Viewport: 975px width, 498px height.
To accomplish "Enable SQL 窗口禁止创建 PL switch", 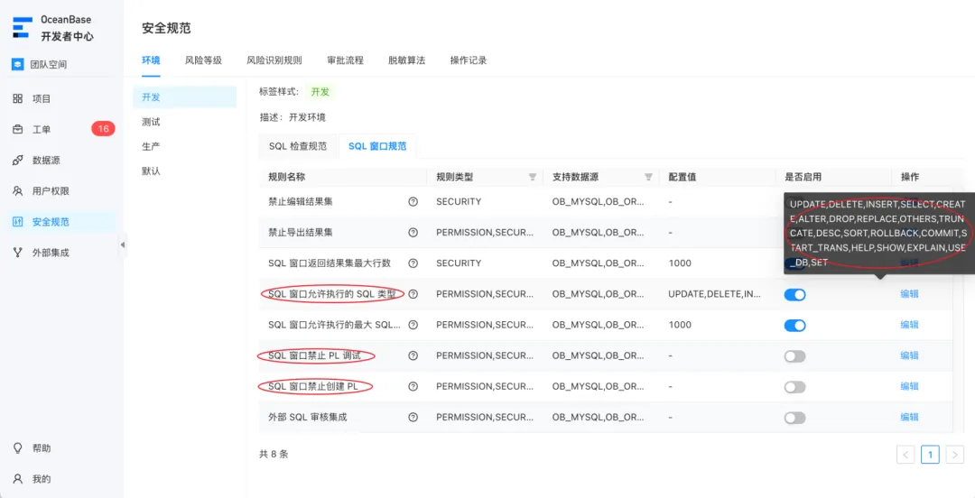I will (794, 387).
